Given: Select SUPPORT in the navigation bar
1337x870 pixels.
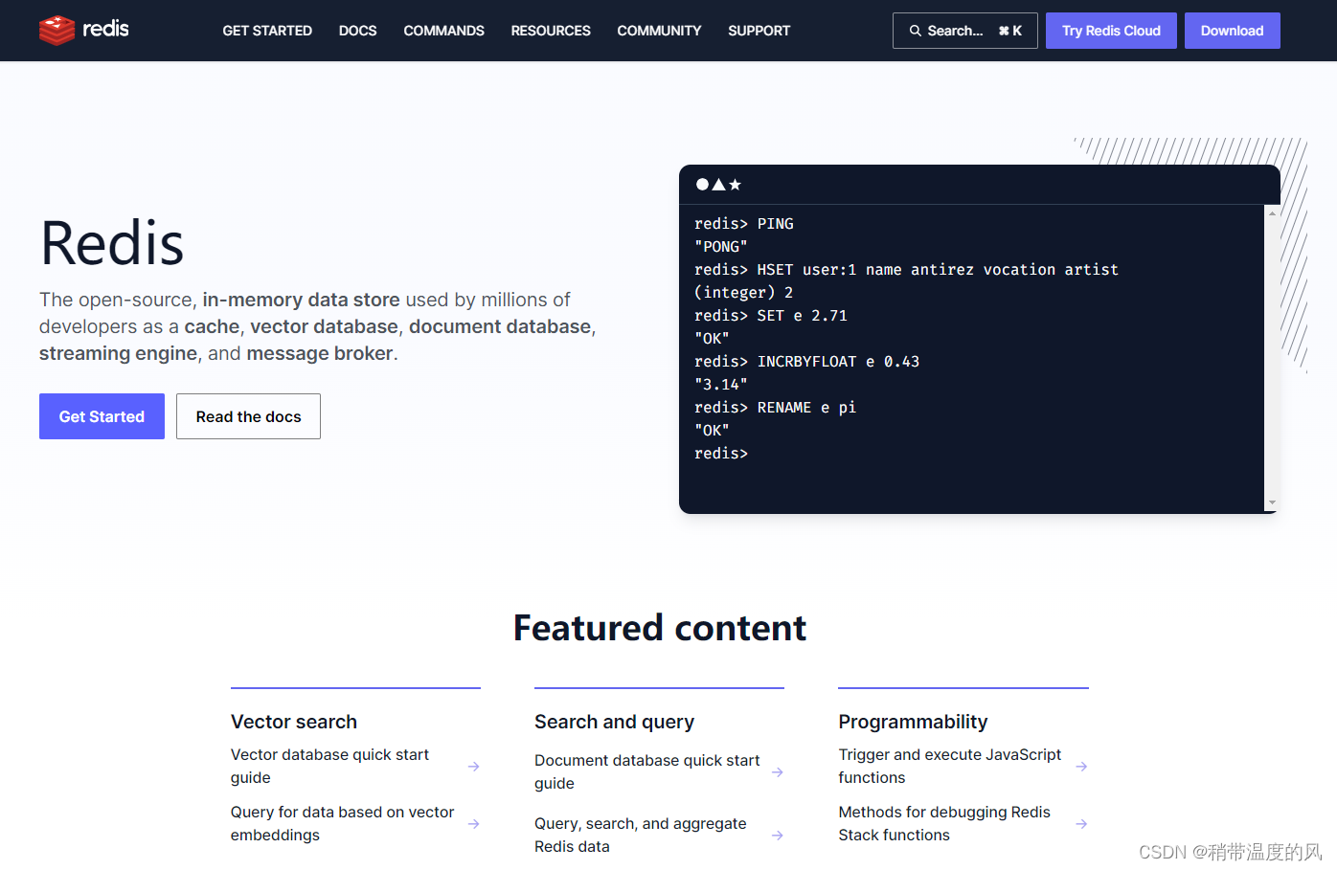Looking at the screenshot, I should (x=759, y=31).
